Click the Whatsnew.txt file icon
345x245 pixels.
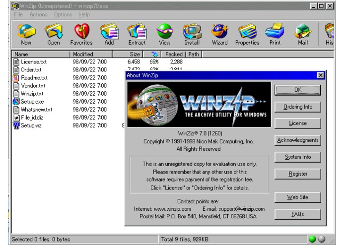pos(16,110)
